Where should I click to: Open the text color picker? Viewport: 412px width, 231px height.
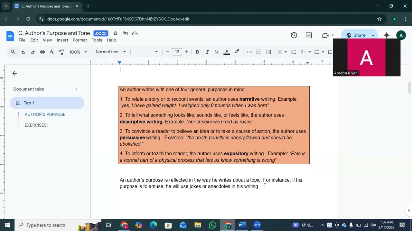pos(227,52)
